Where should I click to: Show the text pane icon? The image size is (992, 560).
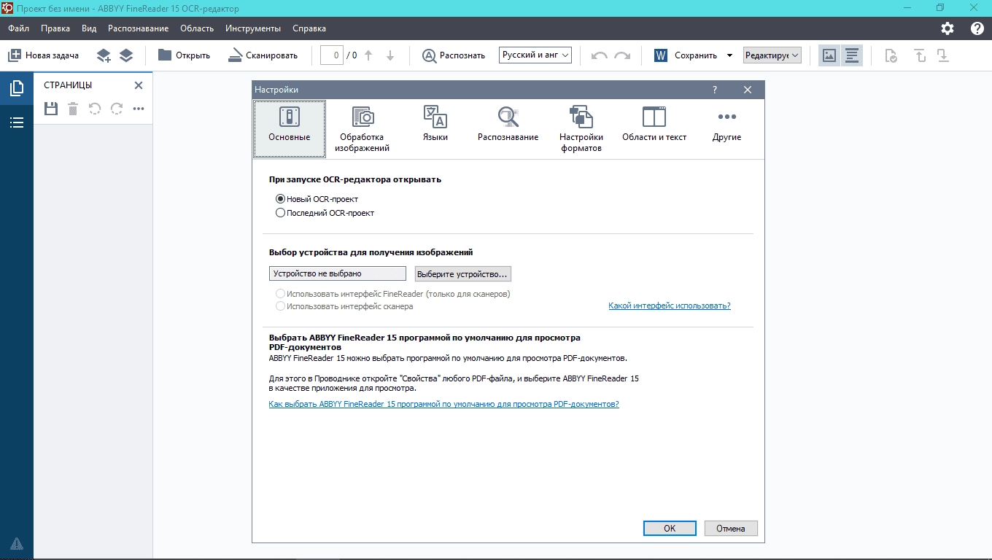[851, 55]
